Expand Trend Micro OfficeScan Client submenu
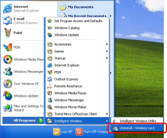The height and width of the screenshot is (138, 167). (x=77, y=114)
